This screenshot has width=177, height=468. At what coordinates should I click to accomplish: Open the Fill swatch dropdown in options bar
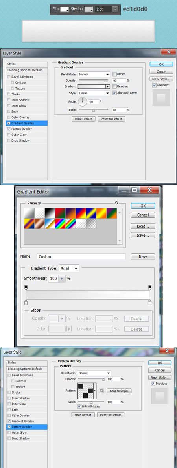coord(65,9)
